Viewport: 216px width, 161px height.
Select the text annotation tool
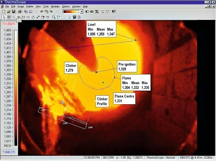tap(9, 17)
